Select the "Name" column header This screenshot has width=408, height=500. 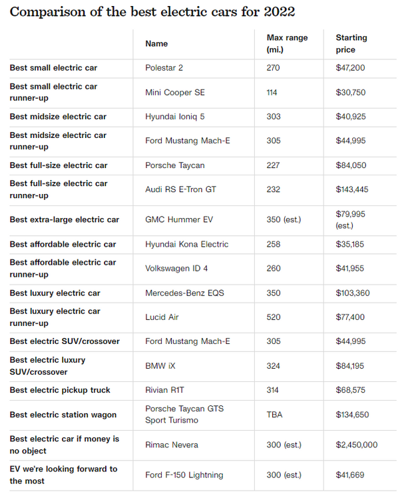(156, 44)
